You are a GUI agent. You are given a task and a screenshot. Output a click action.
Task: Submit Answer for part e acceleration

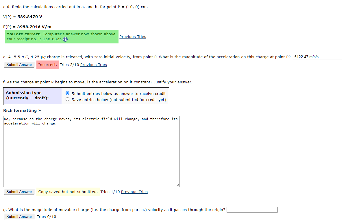pos(19,65)
